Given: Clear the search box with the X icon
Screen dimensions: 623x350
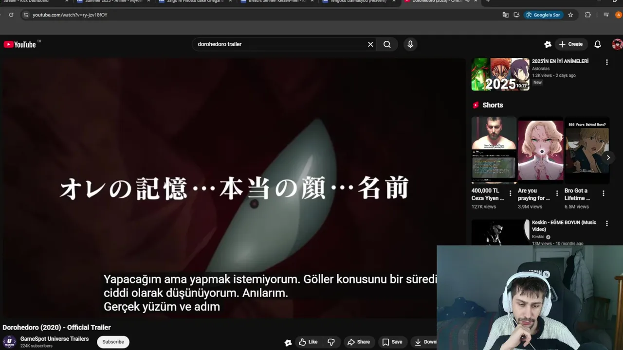Looking at the screenshot, I should 370,44.
